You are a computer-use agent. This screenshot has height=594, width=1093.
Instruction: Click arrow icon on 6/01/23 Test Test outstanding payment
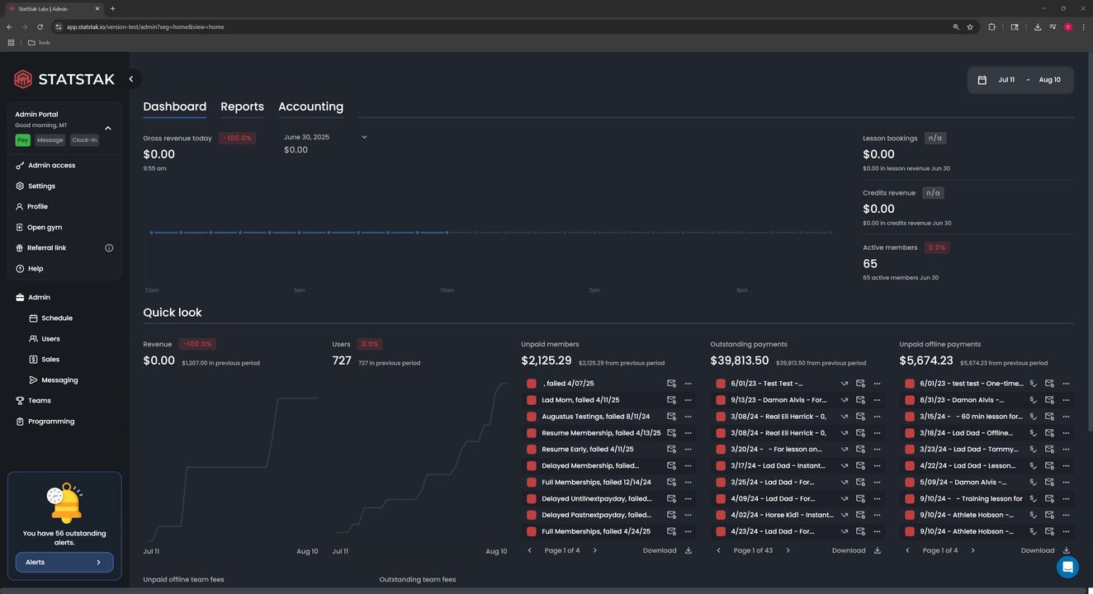coord(845,384)
